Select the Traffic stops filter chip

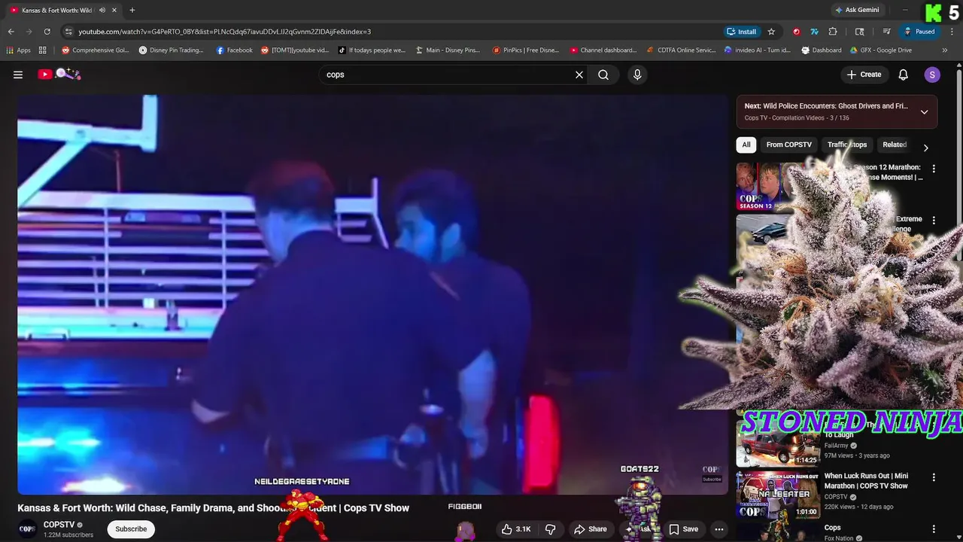[847, 145]
